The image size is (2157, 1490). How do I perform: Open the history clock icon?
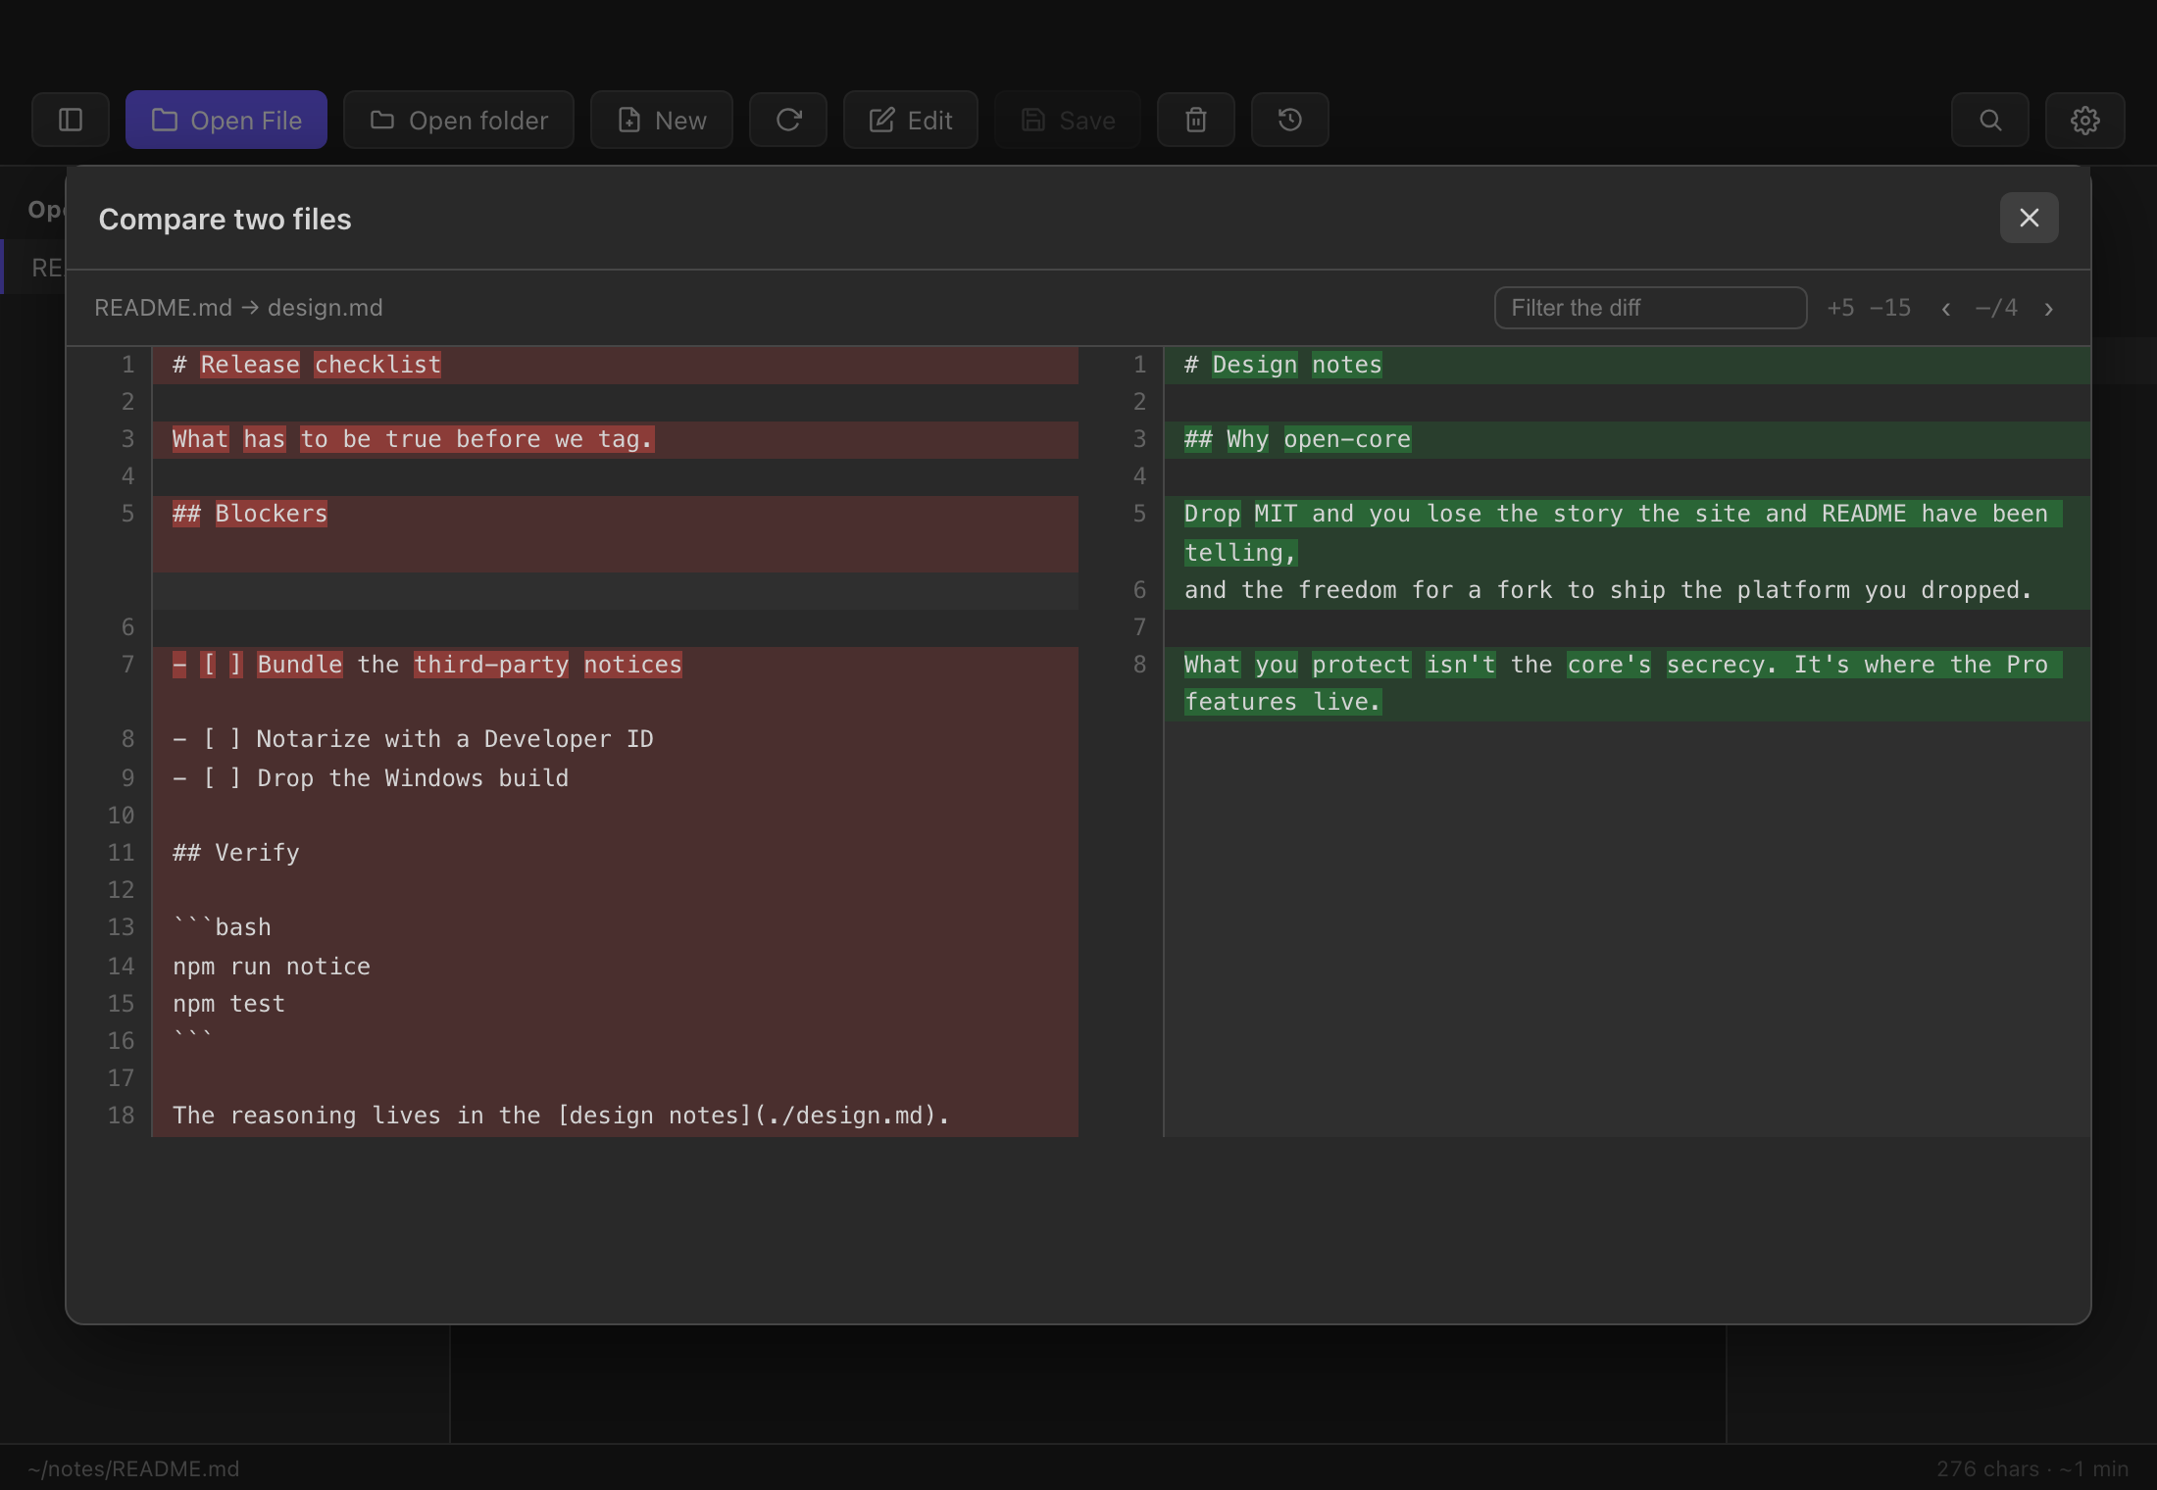point(1290,120)
